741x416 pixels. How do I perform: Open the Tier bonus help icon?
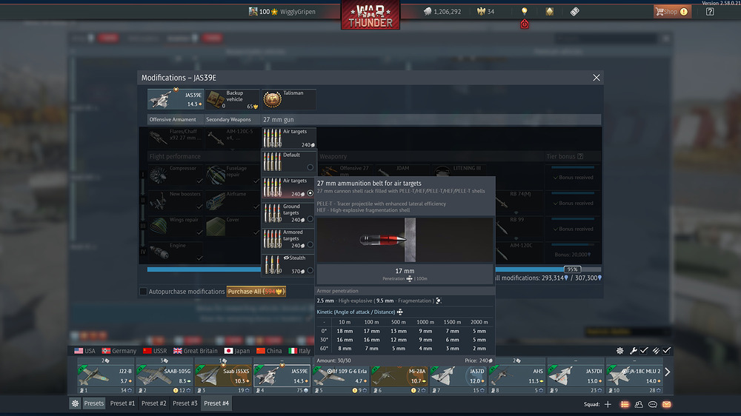click(580, 156)
